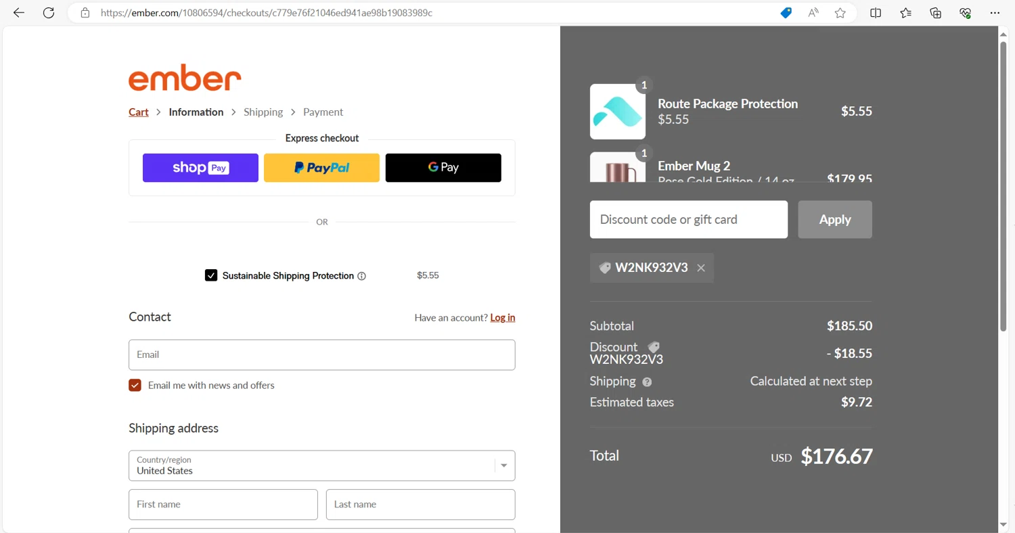Click the page vertical scrollbar thumb

(x=1003, y=186)
